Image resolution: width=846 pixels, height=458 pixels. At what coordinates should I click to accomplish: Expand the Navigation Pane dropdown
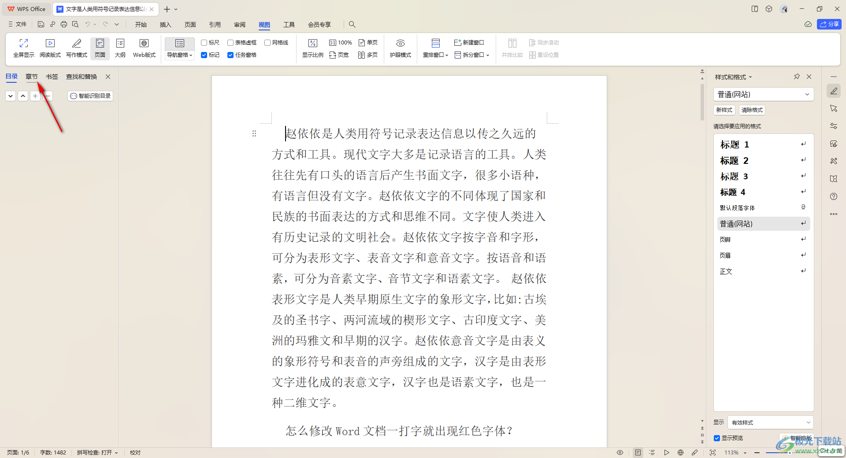(180, 55)
